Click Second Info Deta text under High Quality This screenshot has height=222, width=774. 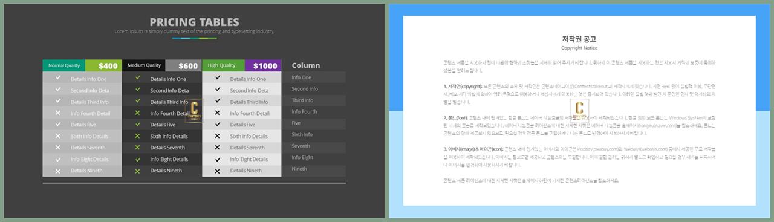(x=249, y=91)
